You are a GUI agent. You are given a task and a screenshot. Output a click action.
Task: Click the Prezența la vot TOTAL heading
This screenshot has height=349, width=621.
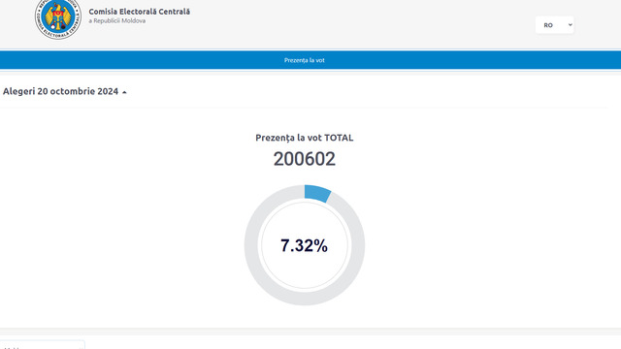[x=304, y=138]
